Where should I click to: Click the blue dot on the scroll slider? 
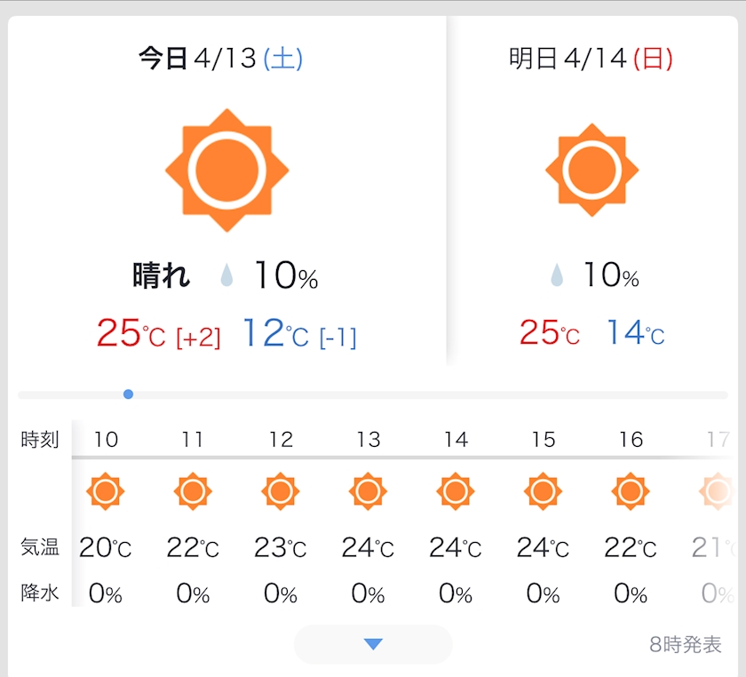(x=129, y=394)
